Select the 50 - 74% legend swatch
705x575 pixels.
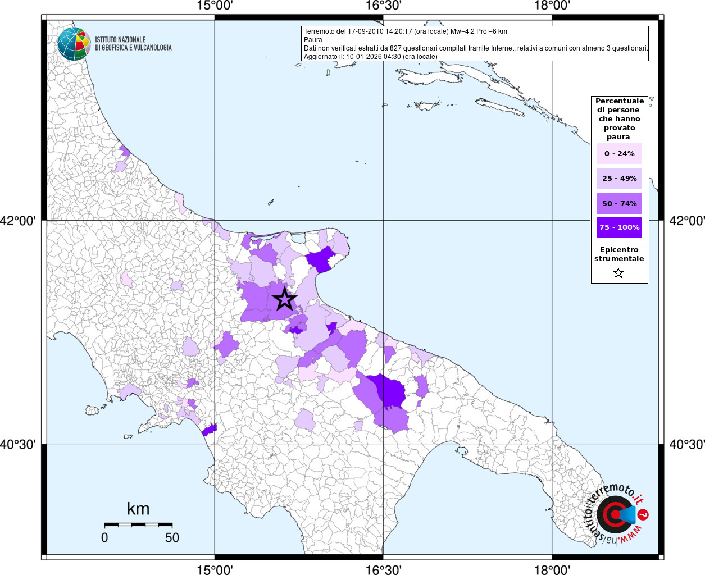(619, 203)
